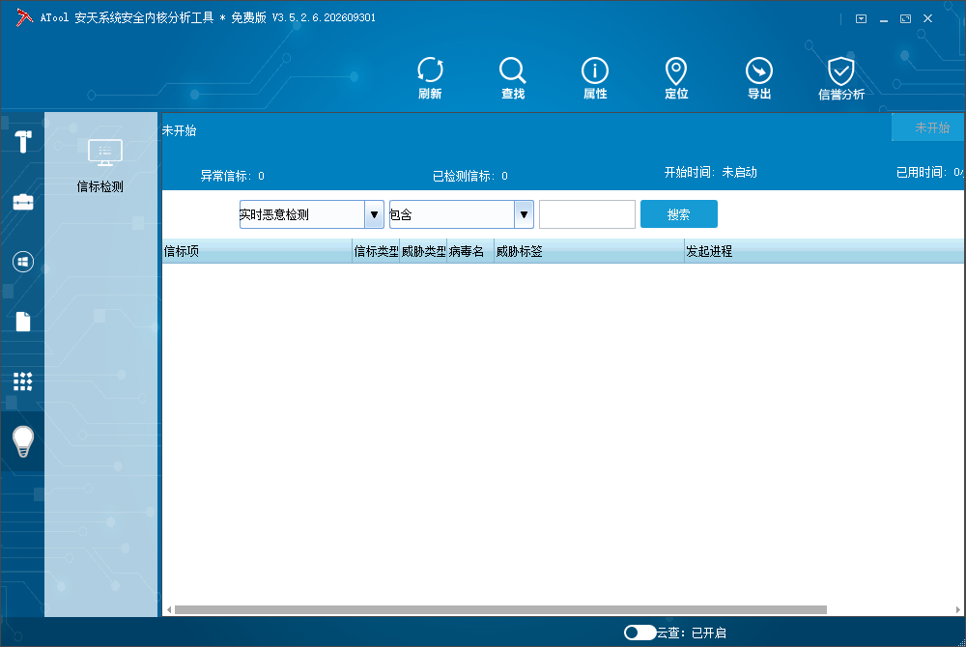Screen dimensions: 966x647
Task: View 属性 properties info
Action: (594, 77)
